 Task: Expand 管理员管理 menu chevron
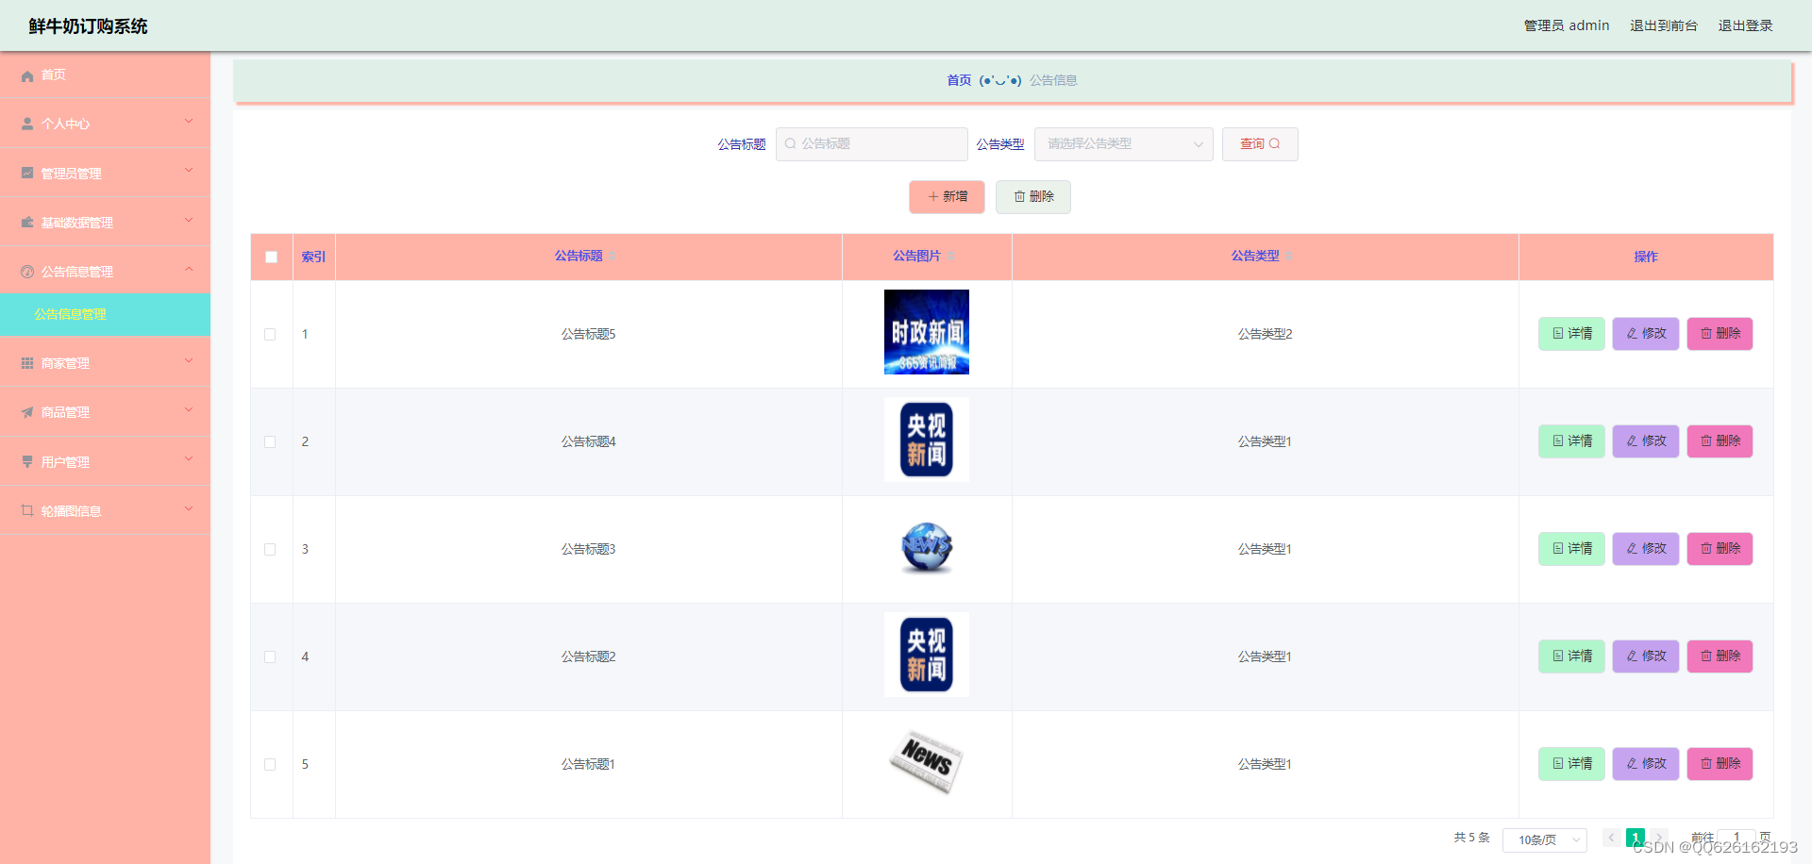point(189,171)
